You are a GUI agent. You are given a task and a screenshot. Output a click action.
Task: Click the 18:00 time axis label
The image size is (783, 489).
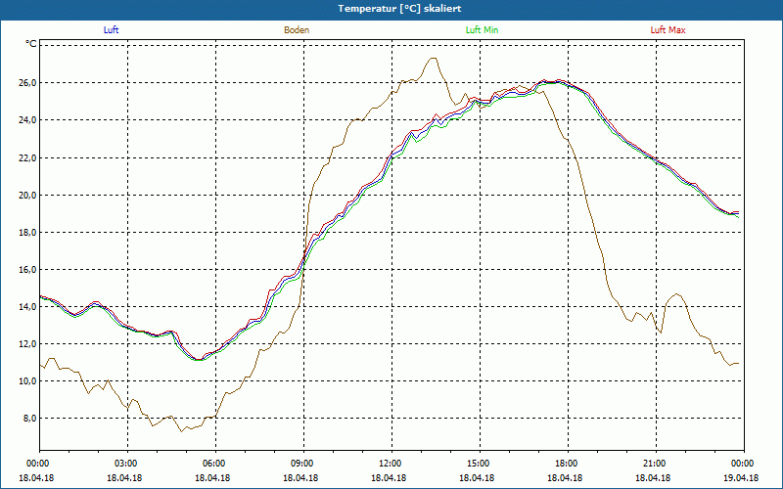(568, 464)
